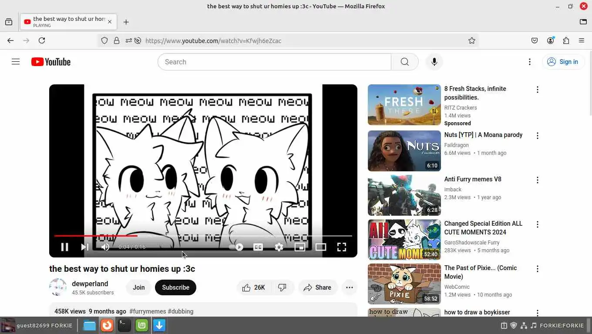Open Firefox recent browsing view
592x334 pixels.
point(9,22)
